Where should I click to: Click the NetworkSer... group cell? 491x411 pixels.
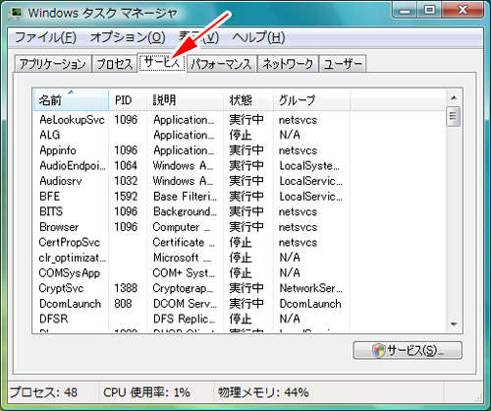[310, 288]
